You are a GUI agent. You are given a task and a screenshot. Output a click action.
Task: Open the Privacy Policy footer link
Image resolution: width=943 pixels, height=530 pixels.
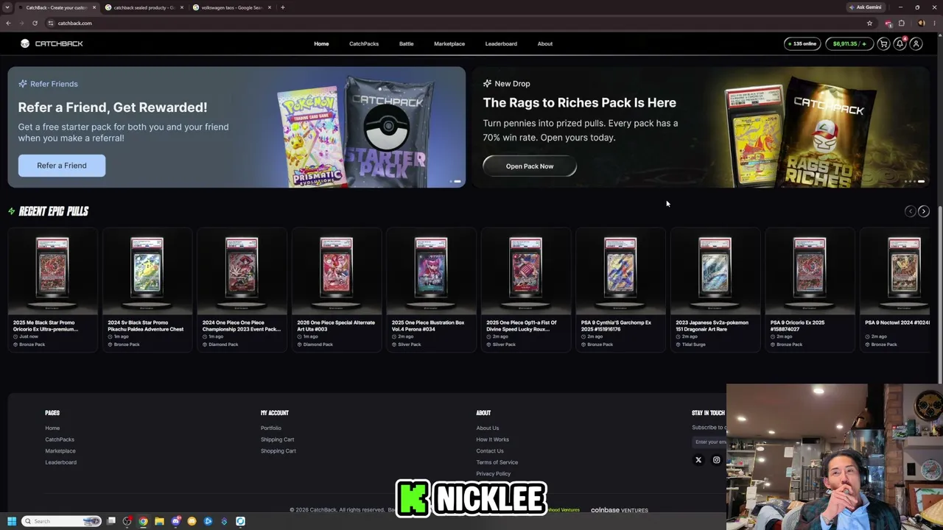click(493, 474)
